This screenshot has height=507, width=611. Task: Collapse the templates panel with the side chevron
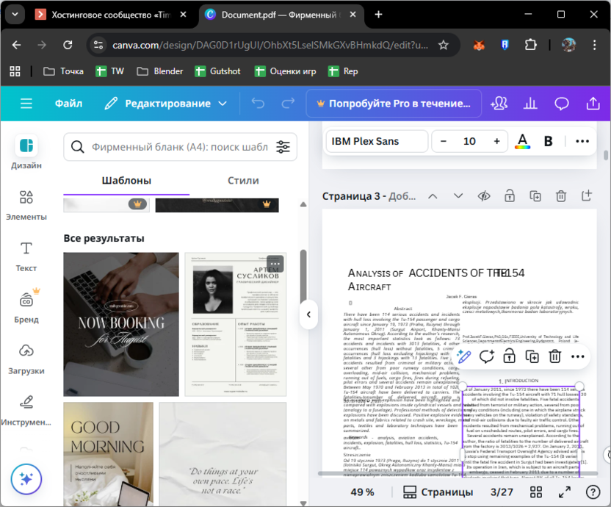(x=308, y=314)
